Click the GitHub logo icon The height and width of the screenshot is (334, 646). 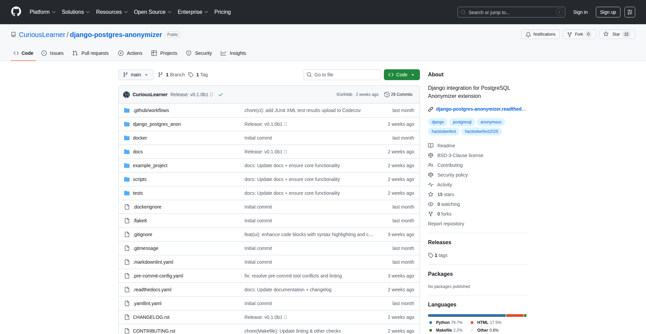pos(16,12)
